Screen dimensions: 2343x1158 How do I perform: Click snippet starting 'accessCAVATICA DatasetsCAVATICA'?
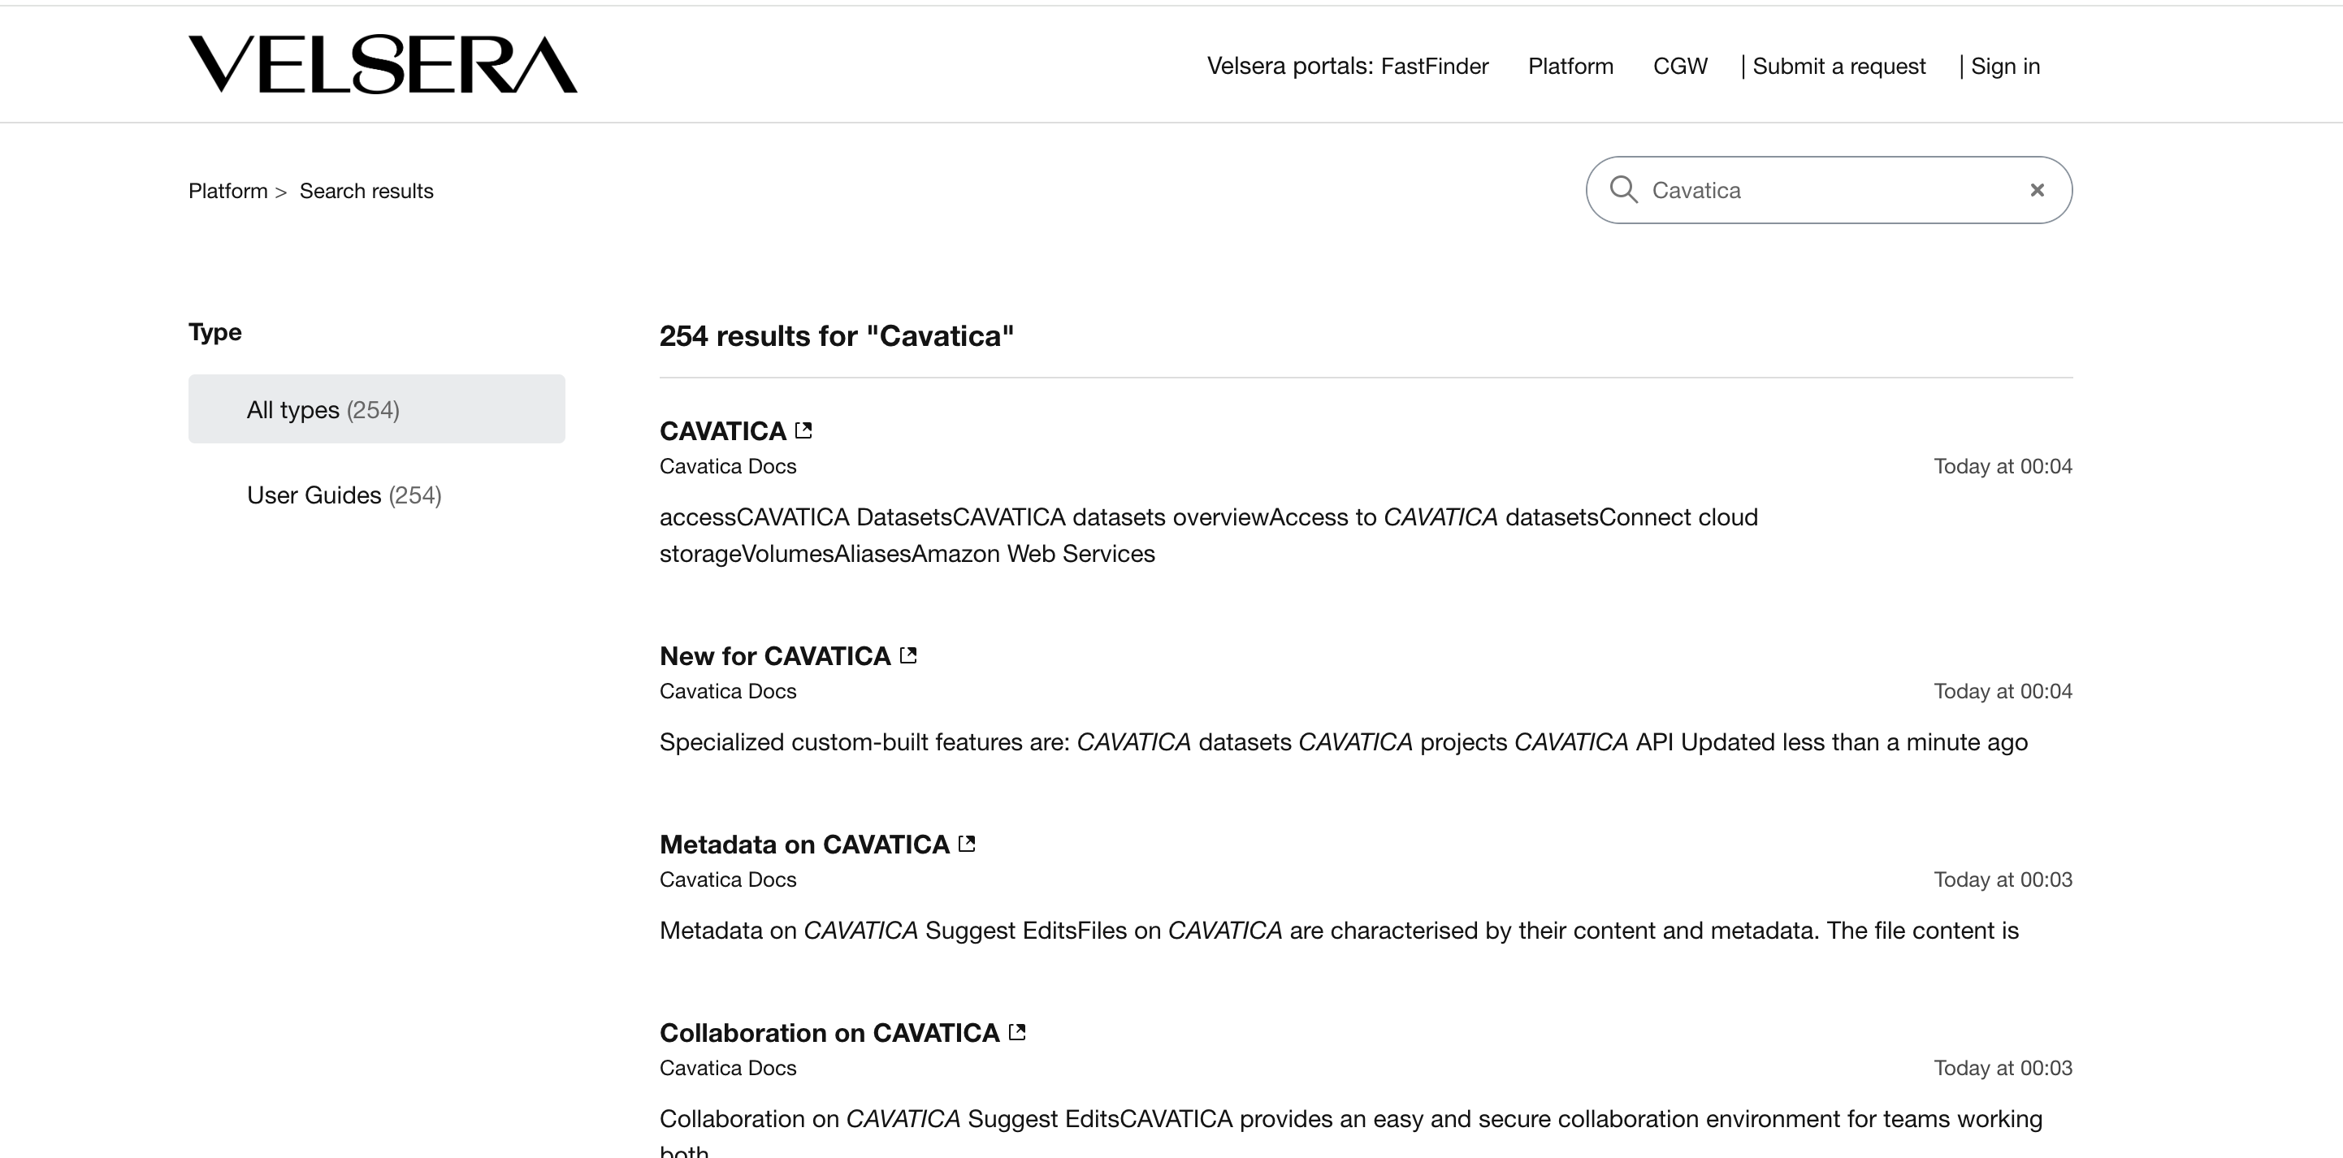pyautogui.click(x=1209, y=535)
